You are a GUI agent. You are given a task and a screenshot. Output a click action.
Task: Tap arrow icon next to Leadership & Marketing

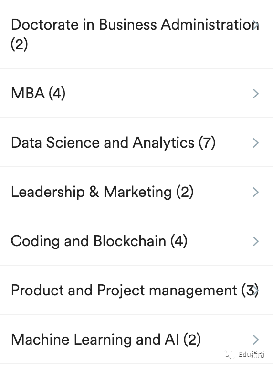coord(256,192)
